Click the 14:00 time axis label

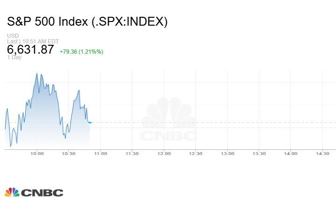click(291, 154)
